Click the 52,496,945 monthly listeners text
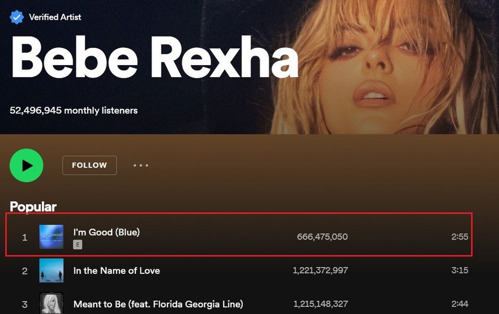The image size is (499, 314). click(74, 110)
